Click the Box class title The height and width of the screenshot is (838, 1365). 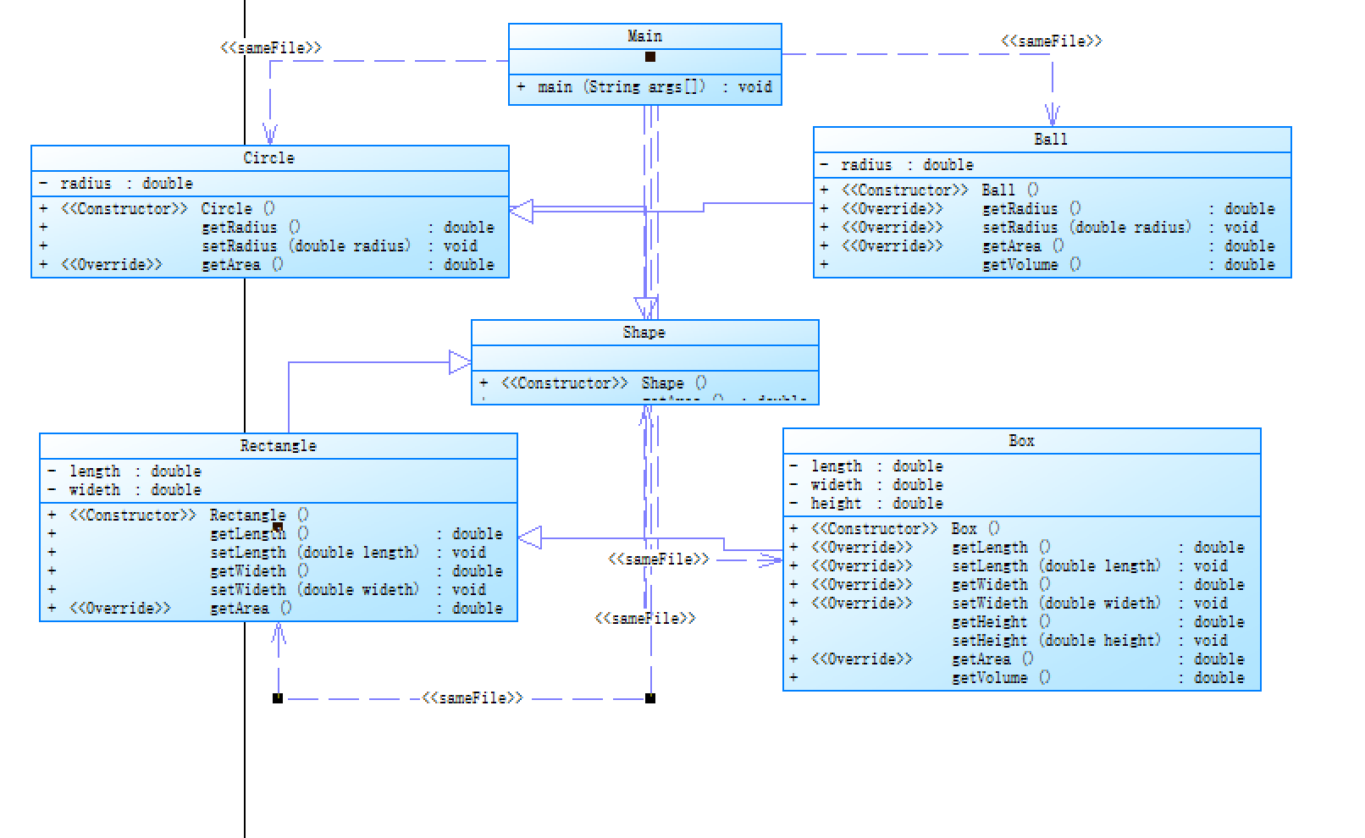click(1021, 441)
